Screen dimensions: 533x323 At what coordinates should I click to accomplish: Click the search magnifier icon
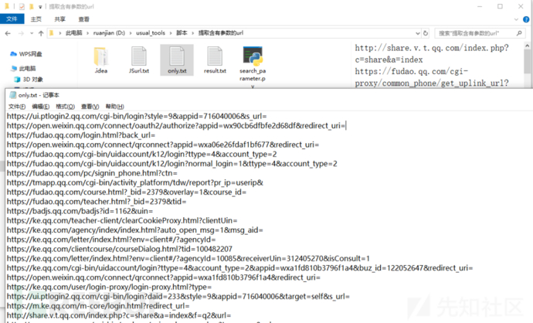519,33
